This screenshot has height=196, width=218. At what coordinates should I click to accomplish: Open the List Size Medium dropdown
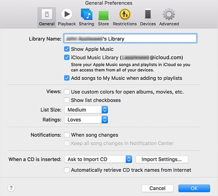pos(86,110)
